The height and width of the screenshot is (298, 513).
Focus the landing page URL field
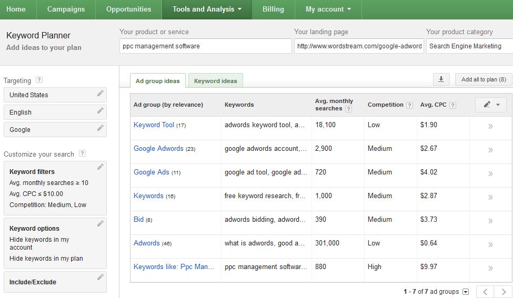tap(359, 46)
